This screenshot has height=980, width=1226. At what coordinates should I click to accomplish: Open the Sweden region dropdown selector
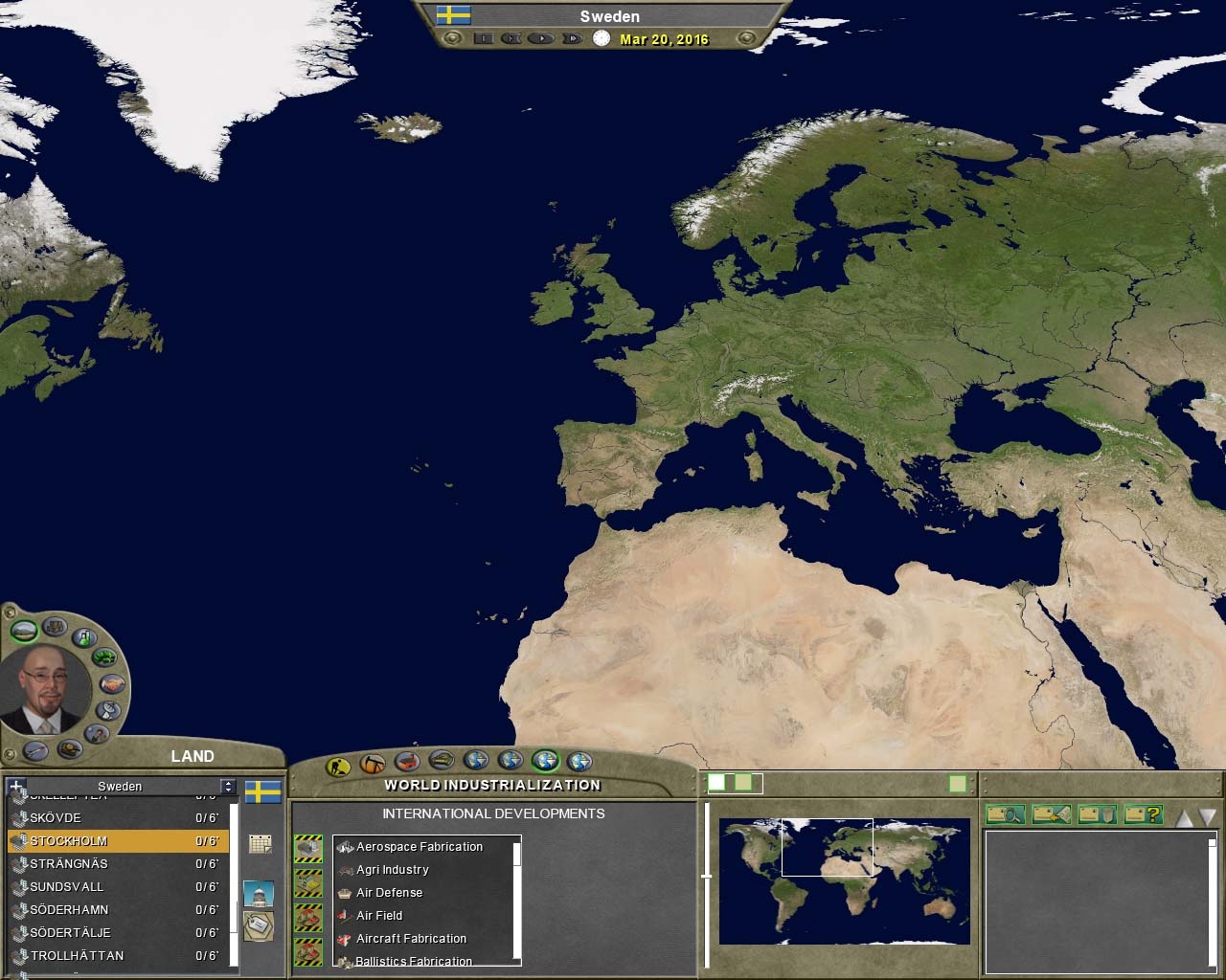point(227,787)
